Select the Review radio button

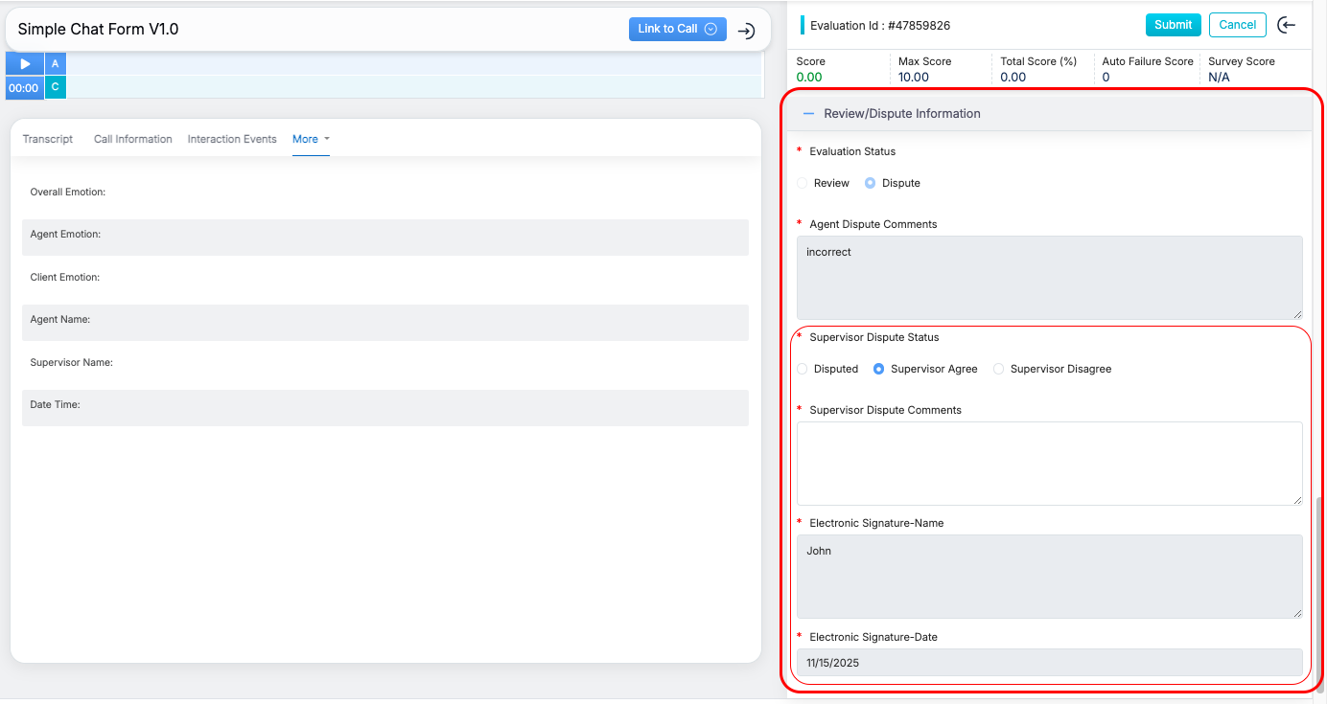coord(803,183)
